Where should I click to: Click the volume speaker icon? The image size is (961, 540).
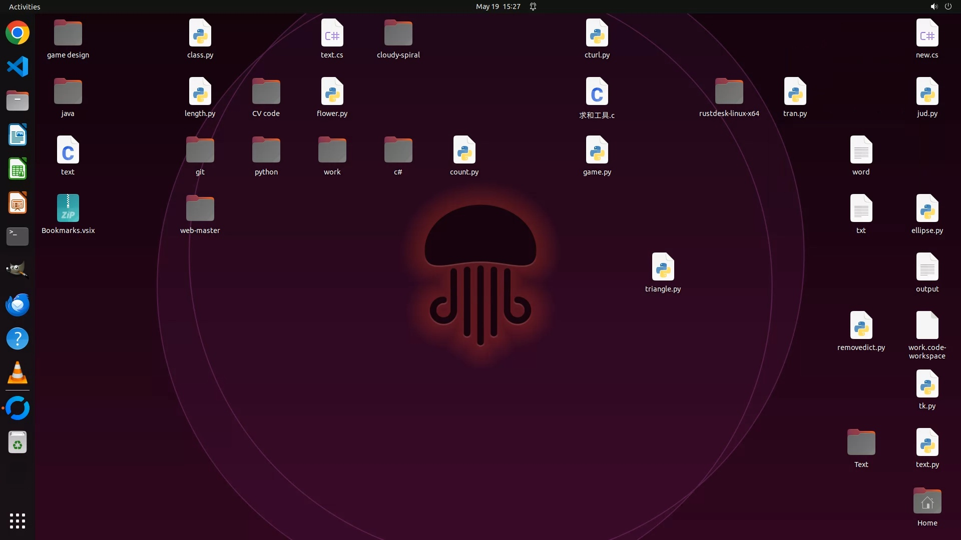point(933,6)
